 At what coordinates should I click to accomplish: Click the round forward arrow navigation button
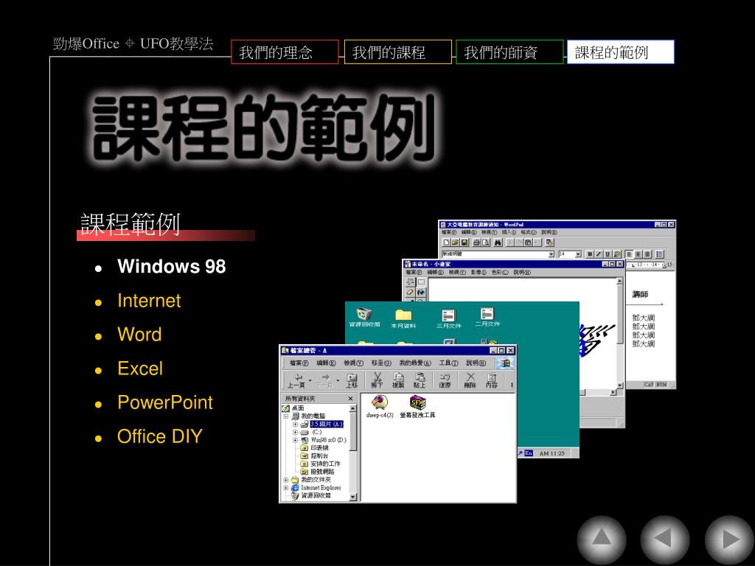tap(729, 539)
